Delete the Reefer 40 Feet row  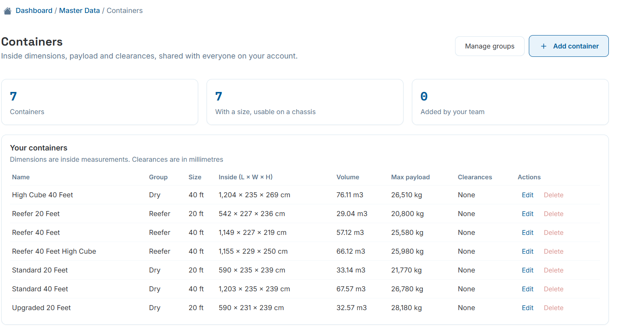tap(553, 232)
